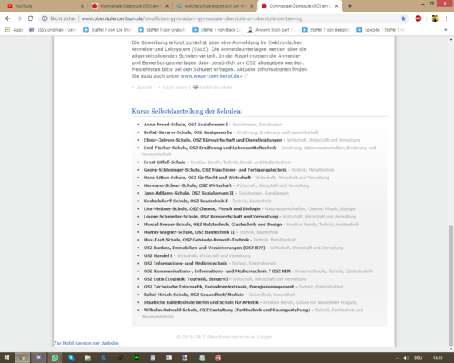Open OSZ Technische Informatik link
Image resolution: width=454 pixels, height=363 pixels.
click(219, 287)
